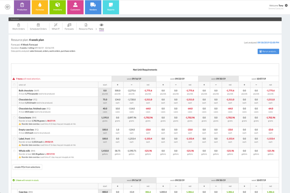The width and height of the screenshot is (290, 193).
Task: Open the Reports module tile
Action: [111, 7]
